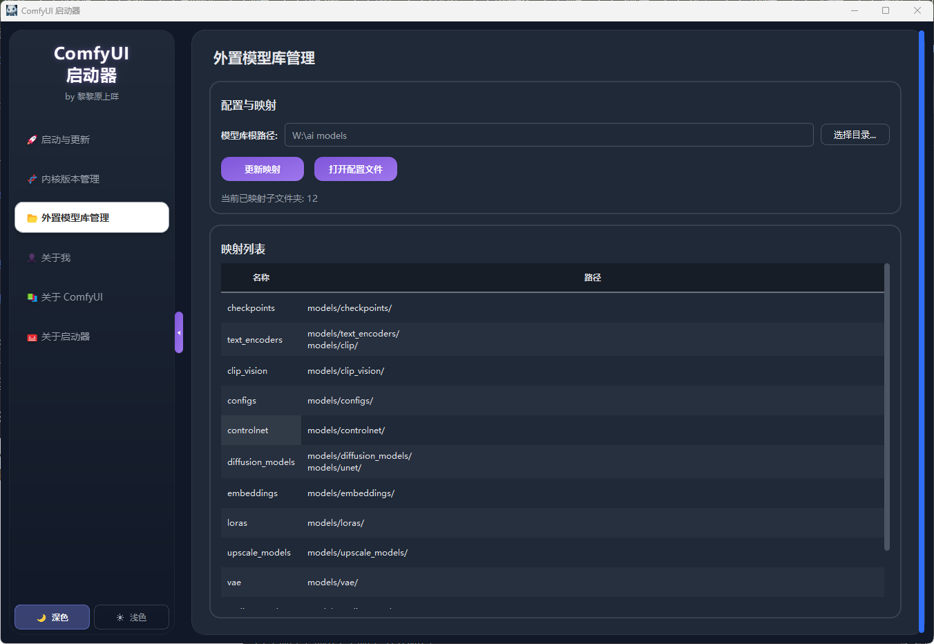Viewport: 934px width, 644px height.
Task: Click the avatar icon for 关于我
Action: pyautogui.click(x=32, y=258)
